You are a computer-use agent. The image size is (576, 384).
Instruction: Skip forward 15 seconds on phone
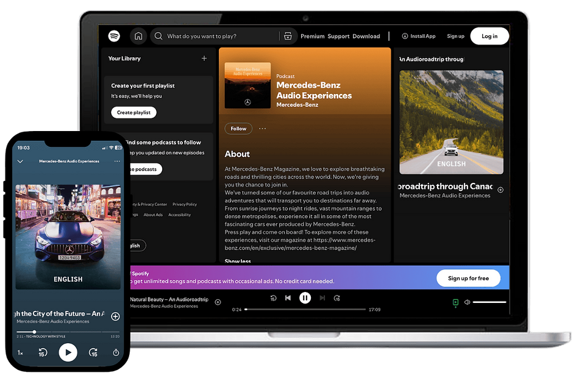(x=93, y=353)
